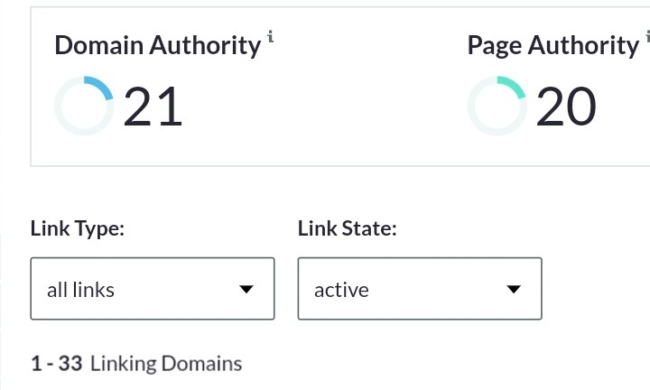Click the arrow beside "all links"
The height and width of the screenshot is (390, 650).
pos(246,290)
